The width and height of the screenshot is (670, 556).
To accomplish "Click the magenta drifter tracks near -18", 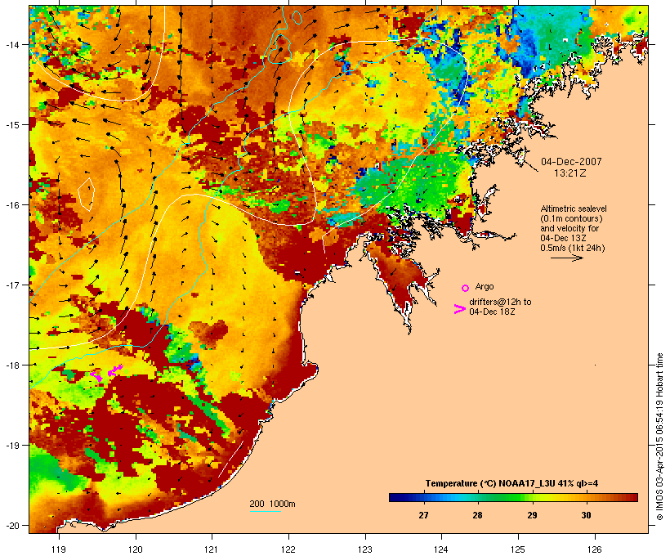I will [107, 373].
